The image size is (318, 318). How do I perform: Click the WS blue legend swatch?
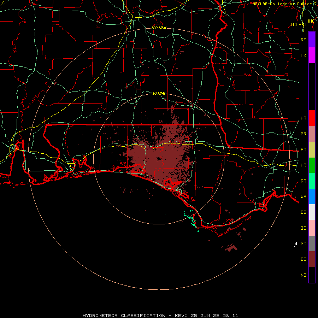pyautogui.click(x=312, y=196)
